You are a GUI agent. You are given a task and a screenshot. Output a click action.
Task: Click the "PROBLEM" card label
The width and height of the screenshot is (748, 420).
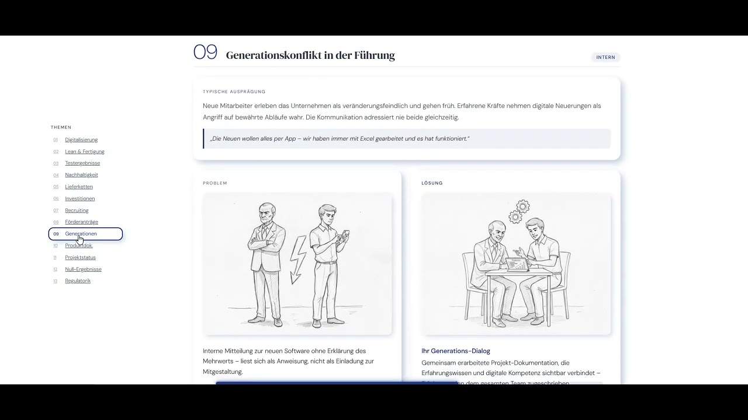tap(215, 183)
